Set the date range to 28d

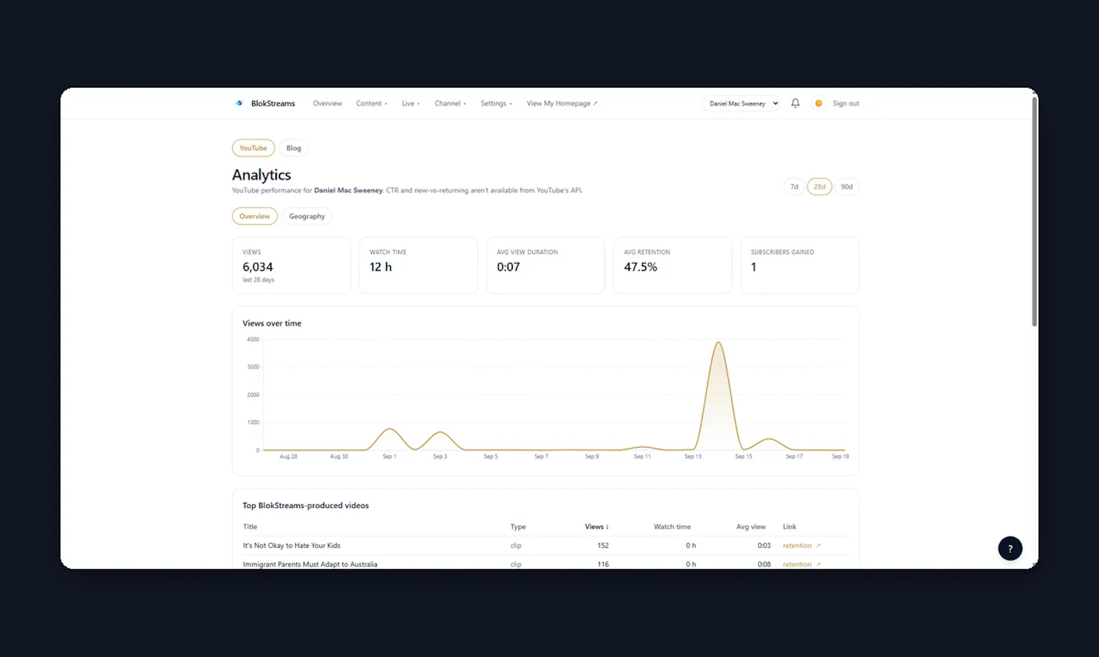(x=819, y=187)
